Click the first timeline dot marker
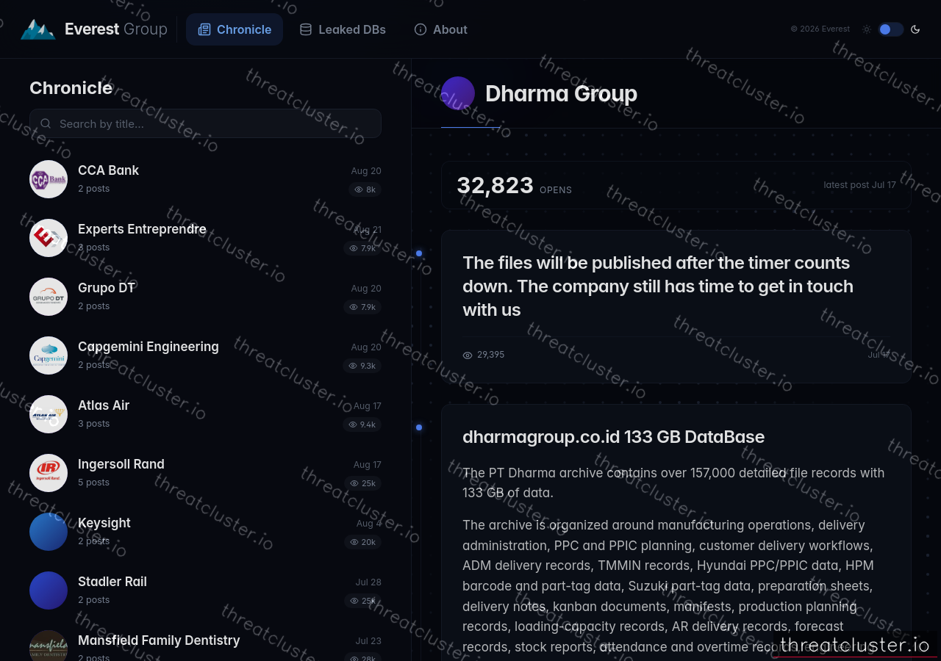The width and height of the screenshot is (941, 661). click(419, 253)
